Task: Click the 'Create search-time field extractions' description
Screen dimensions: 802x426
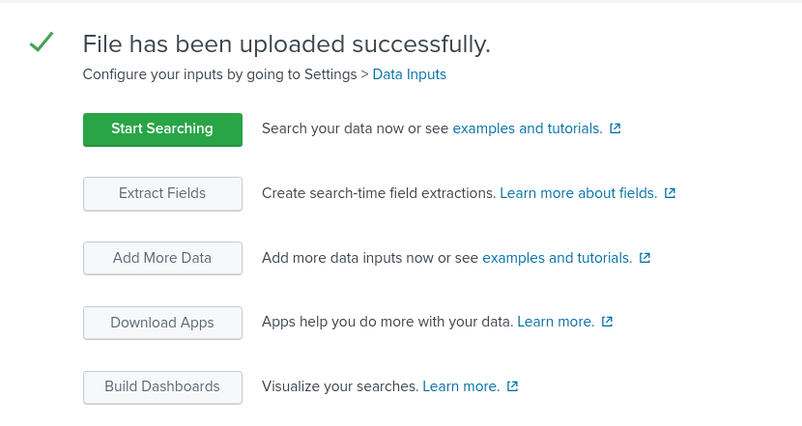Action: point(378,193)
